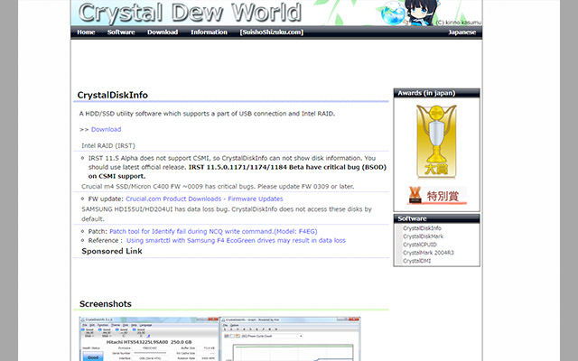The width and height of the screenshot is (578, 361).
Task: Click the Crucial m4 SSD firmware warning text
Action: point(218,187)
